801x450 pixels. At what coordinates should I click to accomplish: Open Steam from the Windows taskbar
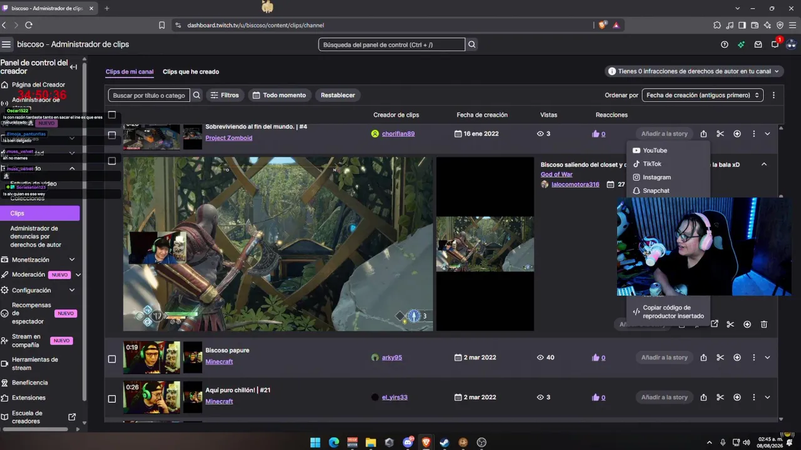tap(444, 442)
